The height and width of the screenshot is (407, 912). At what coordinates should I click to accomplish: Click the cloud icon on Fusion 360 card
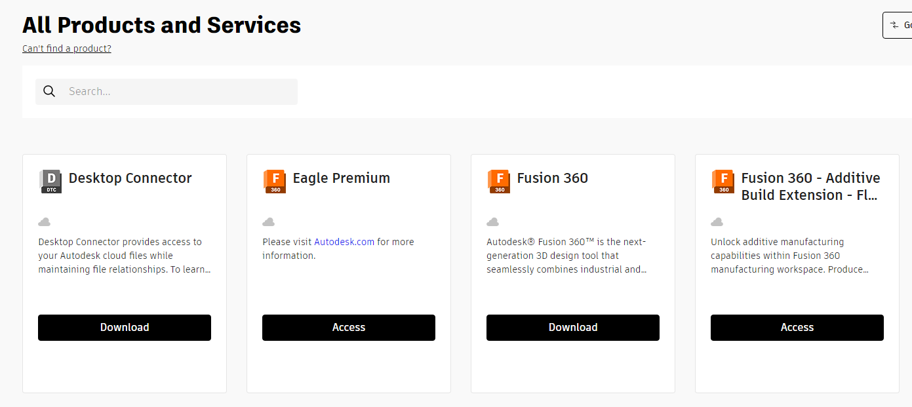click(493, 222)
